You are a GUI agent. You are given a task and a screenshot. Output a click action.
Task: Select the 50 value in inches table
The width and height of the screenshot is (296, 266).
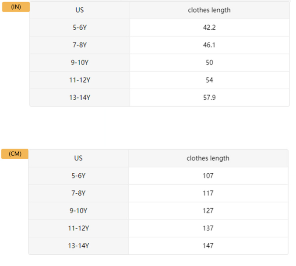[209, 63]
